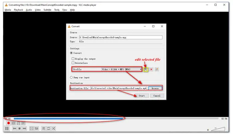233x134 pixels.
Task: Click elapsed time 00:02 label
Action: click(8, 119)
